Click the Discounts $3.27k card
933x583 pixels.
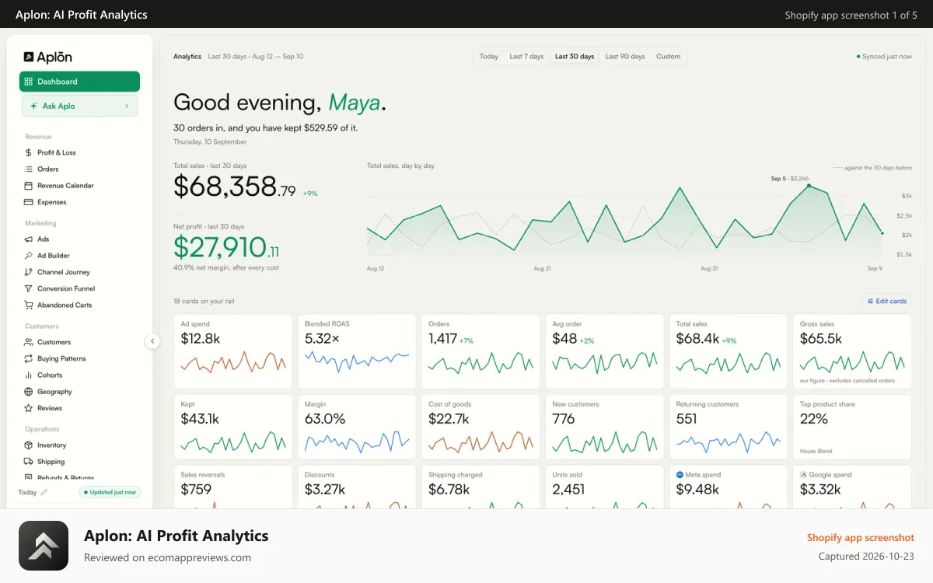tap(357, 487)
